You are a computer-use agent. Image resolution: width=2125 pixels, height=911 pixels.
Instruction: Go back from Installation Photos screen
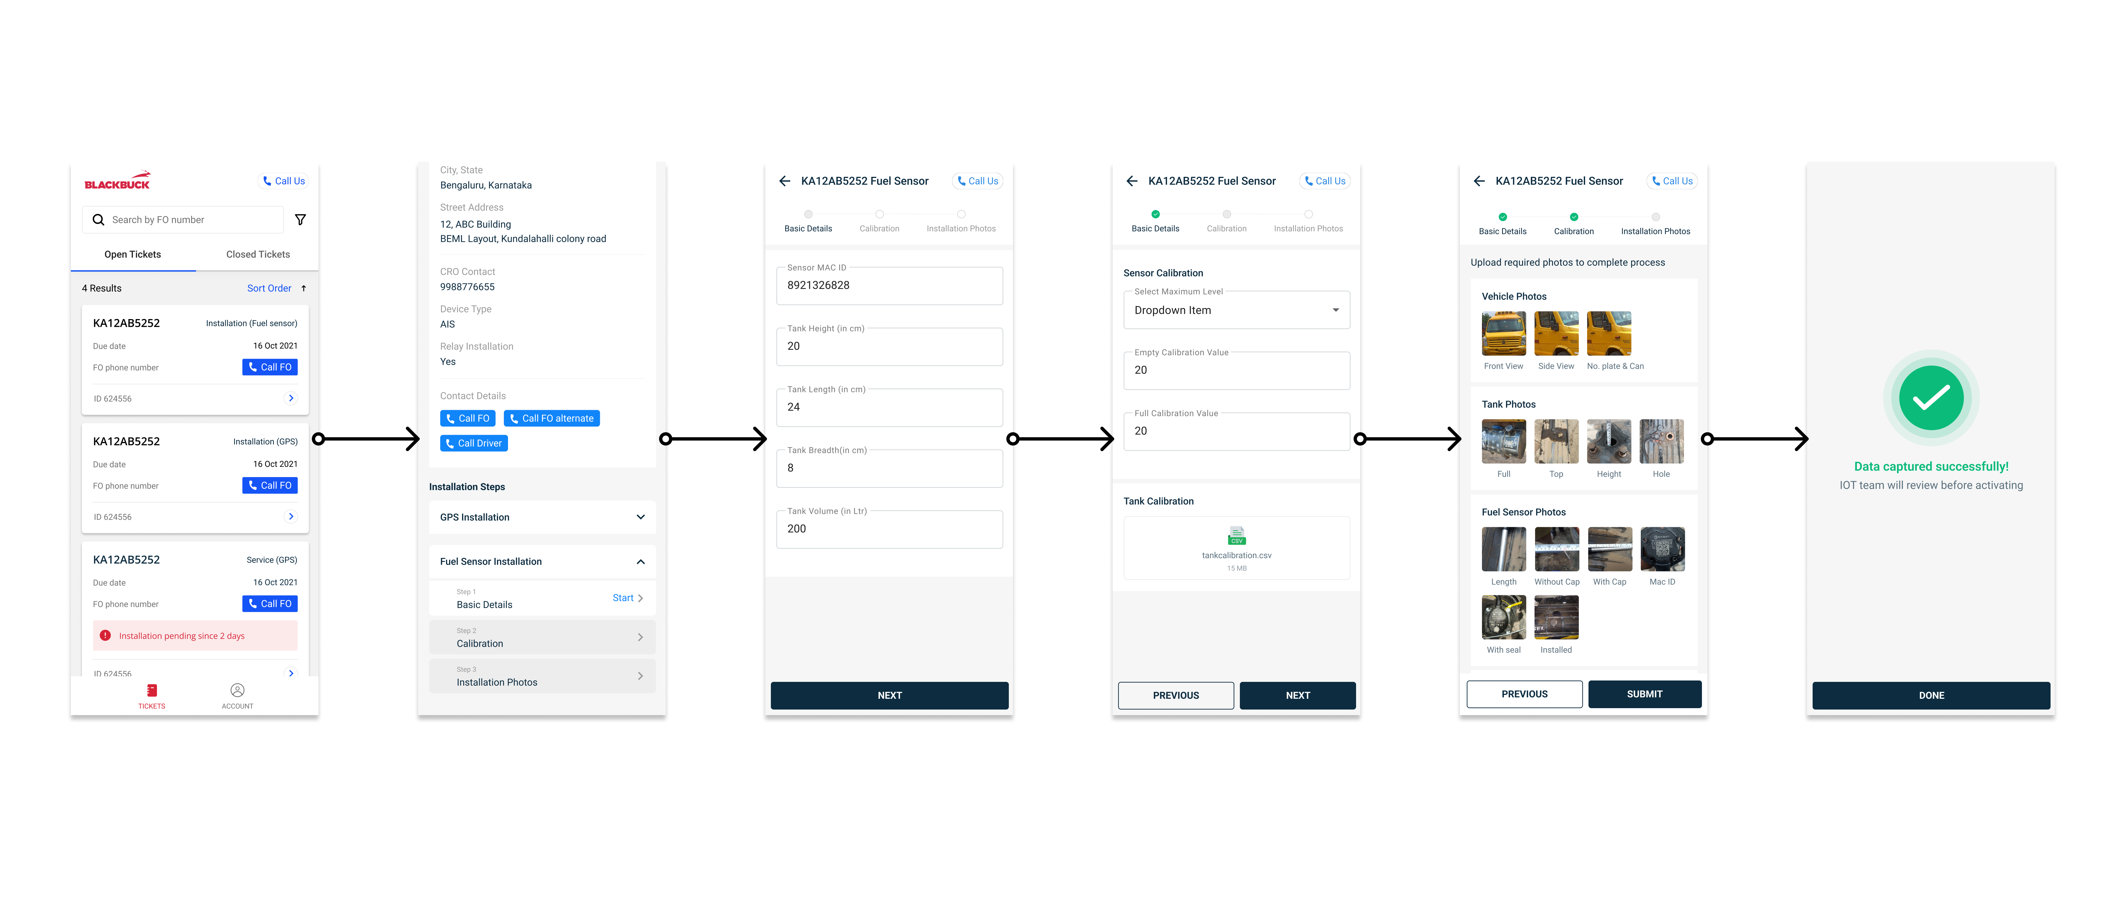click(1479, 181)
